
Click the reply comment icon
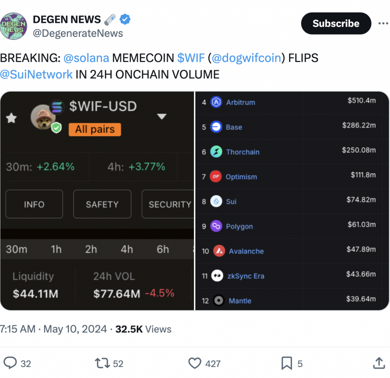point(11,363)
